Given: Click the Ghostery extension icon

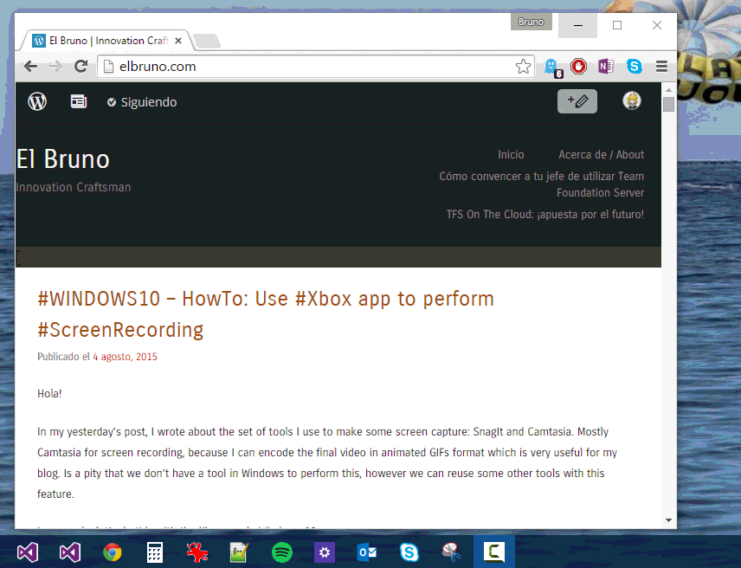Looking at the screenshot, I should 551,67.
